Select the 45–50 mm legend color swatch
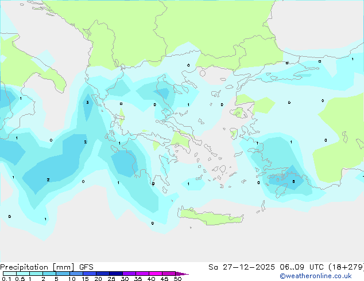The height and width of the screenshot is (281, 364). tap(169, 274)
